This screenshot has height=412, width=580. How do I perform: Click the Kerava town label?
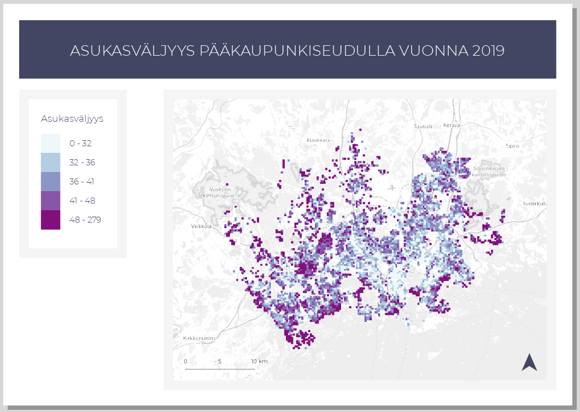click(452, 125)
